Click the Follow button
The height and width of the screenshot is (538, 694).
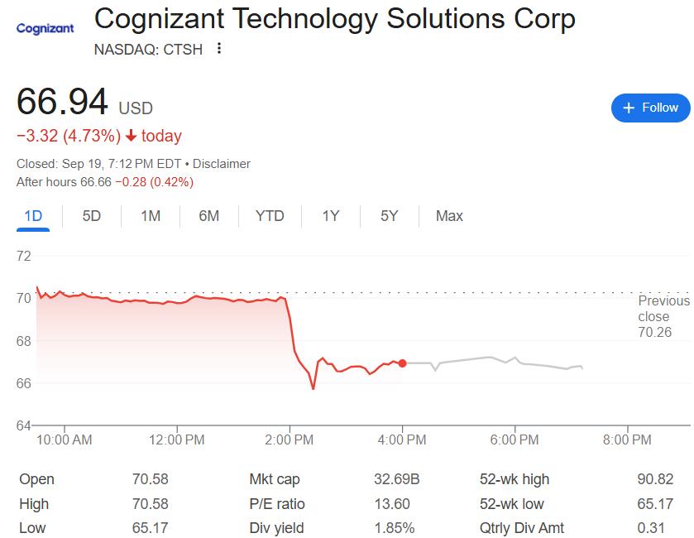(x=650, y=108)
